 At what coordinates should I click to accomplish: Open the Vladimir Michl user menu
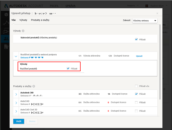pos(159,6)
